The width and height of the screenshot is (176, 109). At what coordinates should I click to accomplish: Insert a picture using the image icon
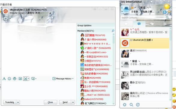[20, 79]
